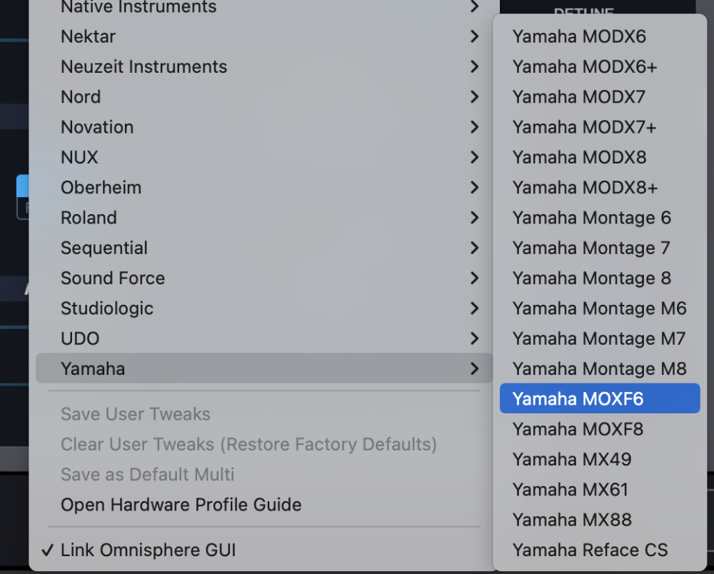Viewport: 714px width, 574px height.
Task: Open the Sequential manufacturer submenu
Action: [x=104, y=248]
